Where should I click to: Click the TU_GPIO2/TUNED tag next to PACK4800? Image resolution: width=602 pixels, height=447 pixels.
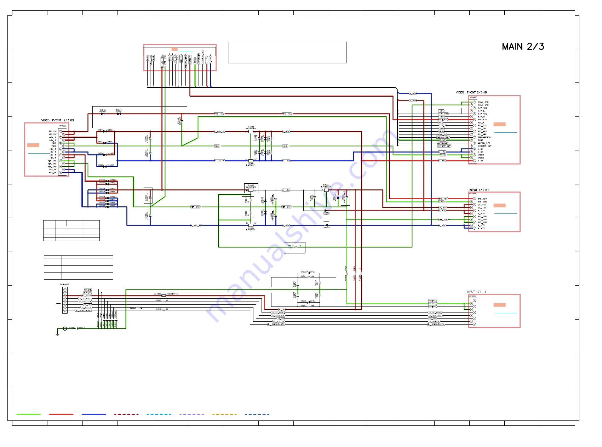[83, 310]
